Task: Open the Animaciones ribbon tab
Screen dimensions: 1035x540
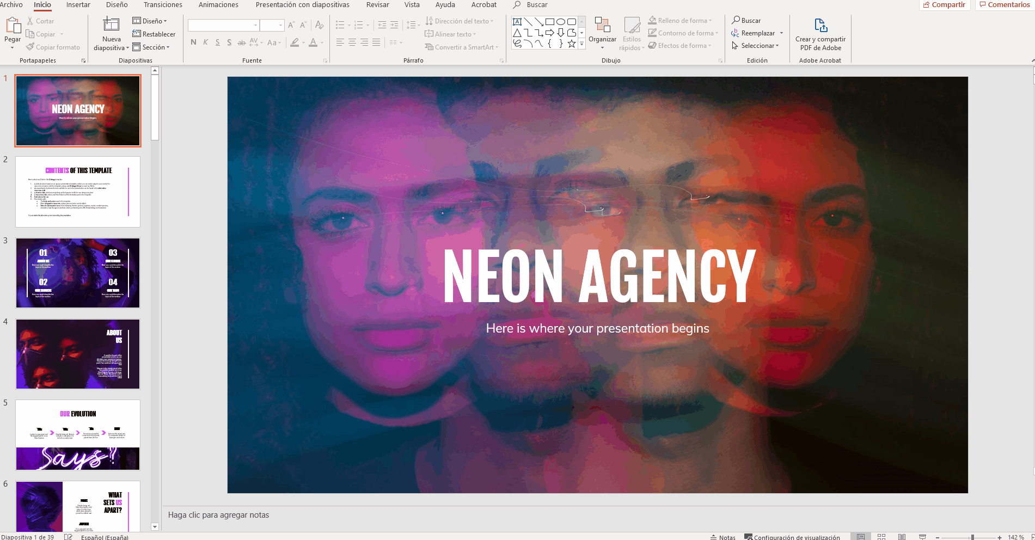Action: click(218, 5)
